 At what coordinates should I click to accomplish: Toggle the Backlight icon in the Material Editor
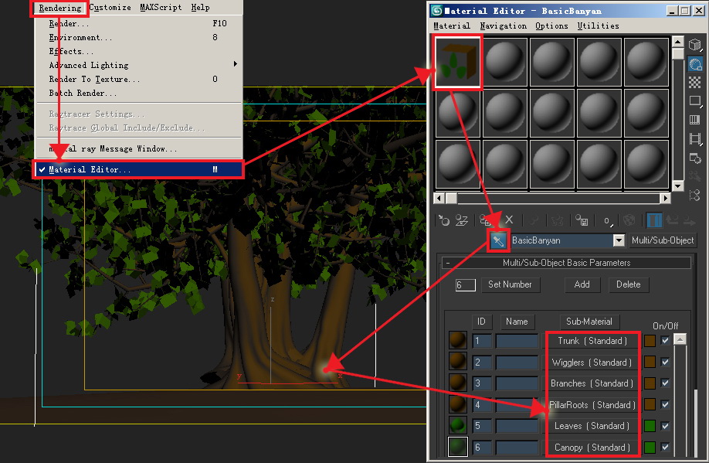pyautogui.click(x=695, y=64)
